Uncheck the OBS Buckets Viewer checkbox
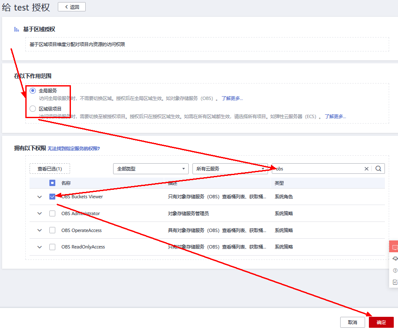 click(52, 197)
